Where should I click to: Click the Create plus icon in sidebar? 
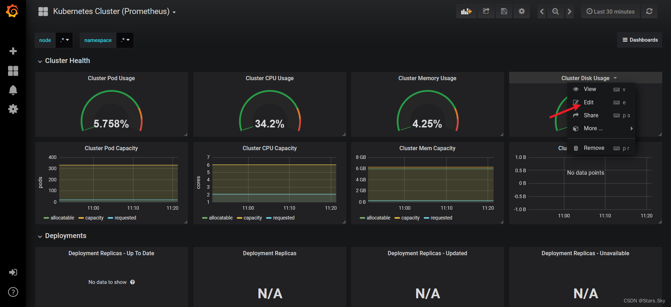pos(13,51)
